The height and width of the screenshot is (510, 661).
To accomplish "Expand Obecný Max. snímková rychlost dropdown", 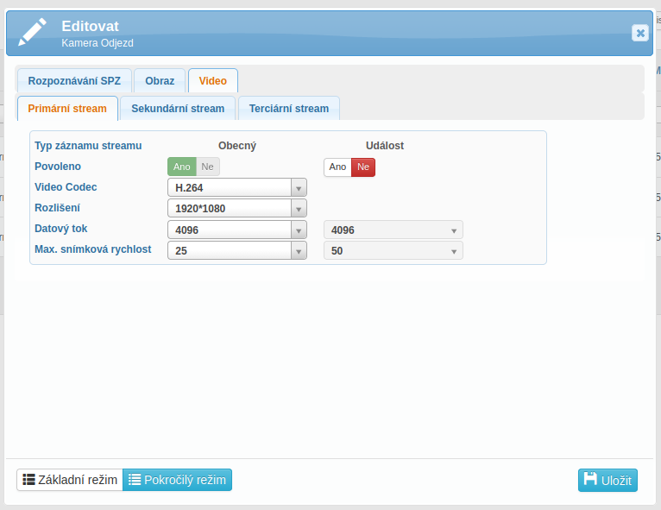I will pos(299,251).
